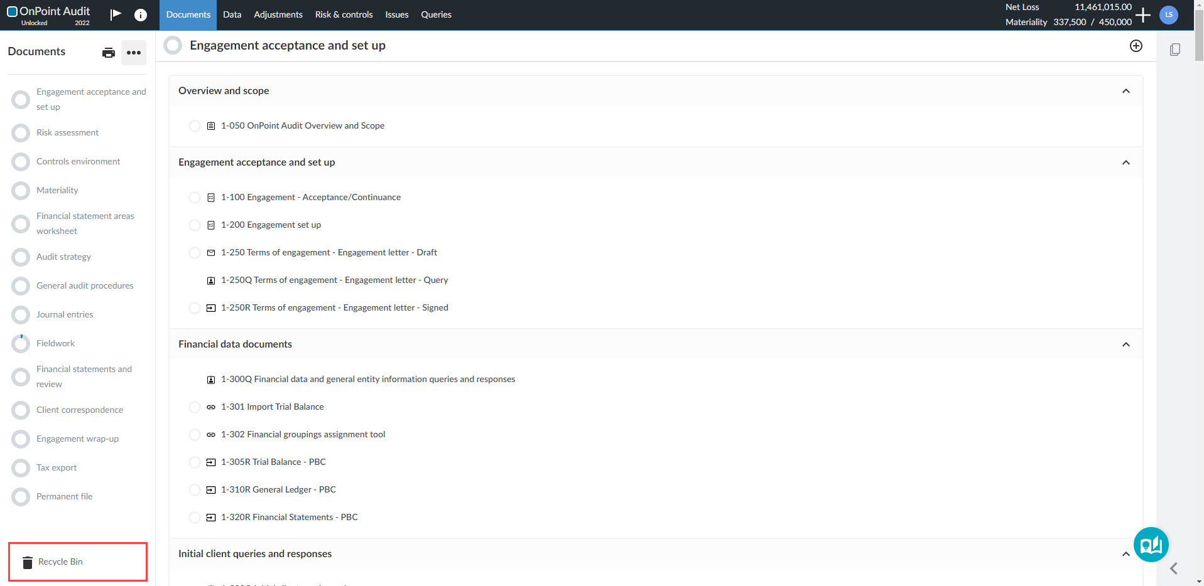Open the information icon in header
Viewport: 1204px width, 586px height.
coord(141,15)
